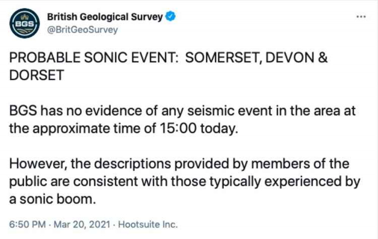Screen dimensions: 378x239
Task: Click the BGS letters inside the logo
Action: tap(25, 24)
